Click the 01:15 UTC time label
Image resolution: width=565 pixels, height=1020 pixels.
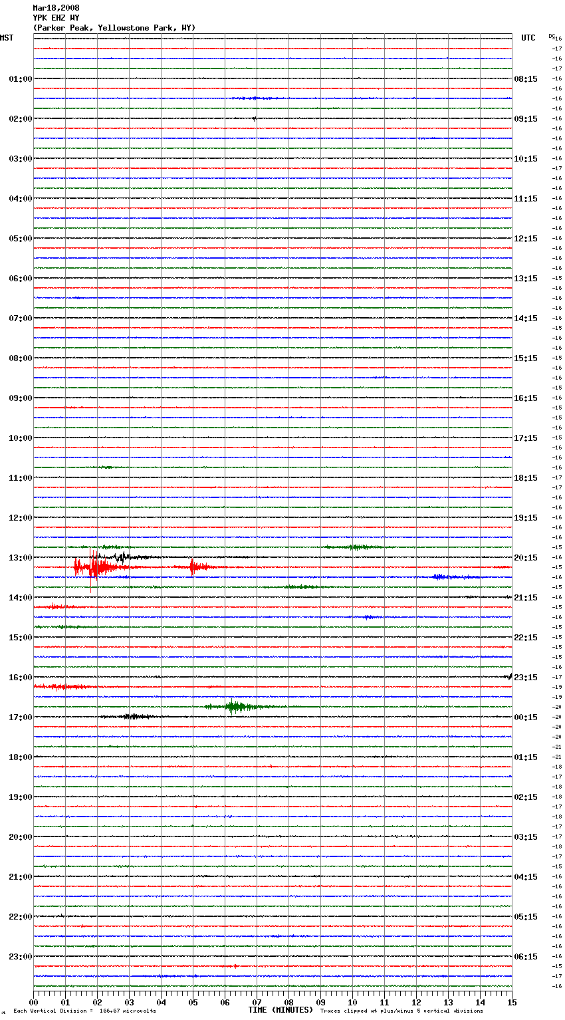click(526, 757)
